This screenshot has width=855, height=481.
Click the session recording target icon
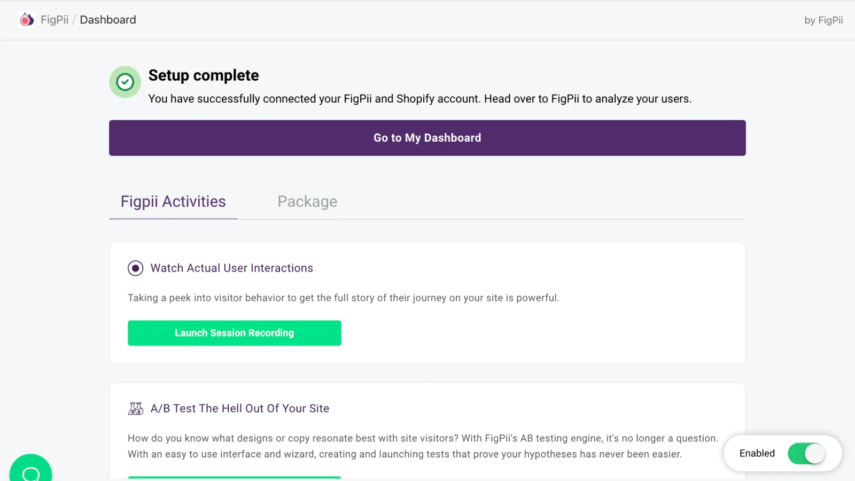click(136, 268)
